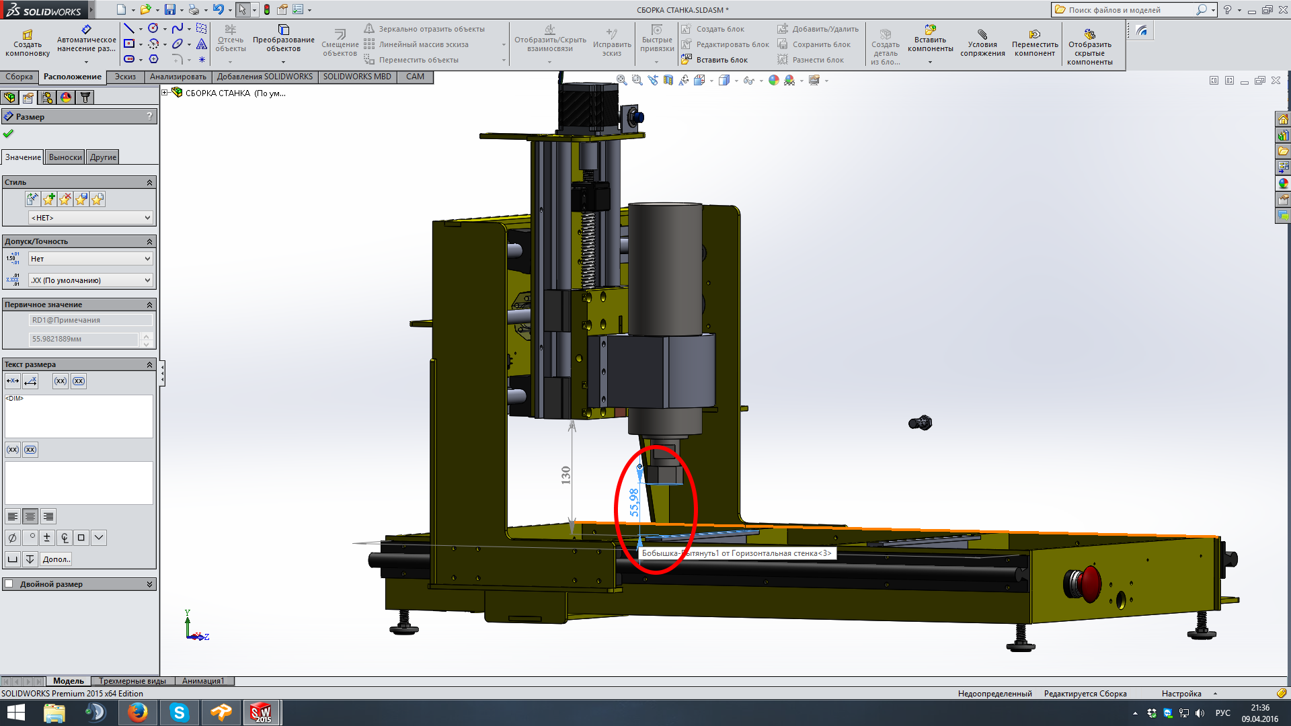Click the plus/minus symbol button

click(x=46, y=538)
